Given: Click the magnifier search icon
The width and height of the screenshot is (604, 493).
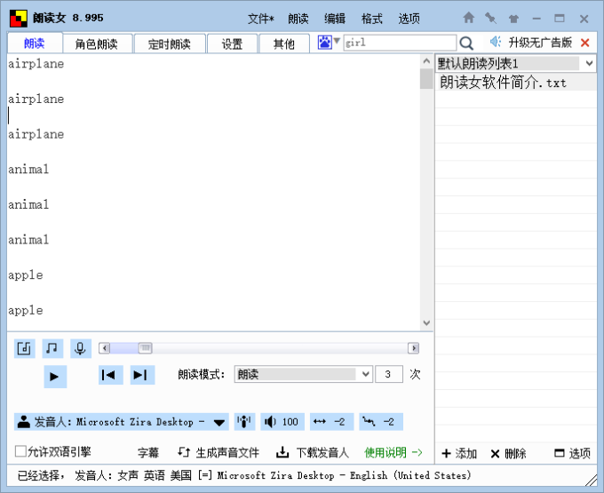Looking at the screenshot, I should click(x=466, y=44).
